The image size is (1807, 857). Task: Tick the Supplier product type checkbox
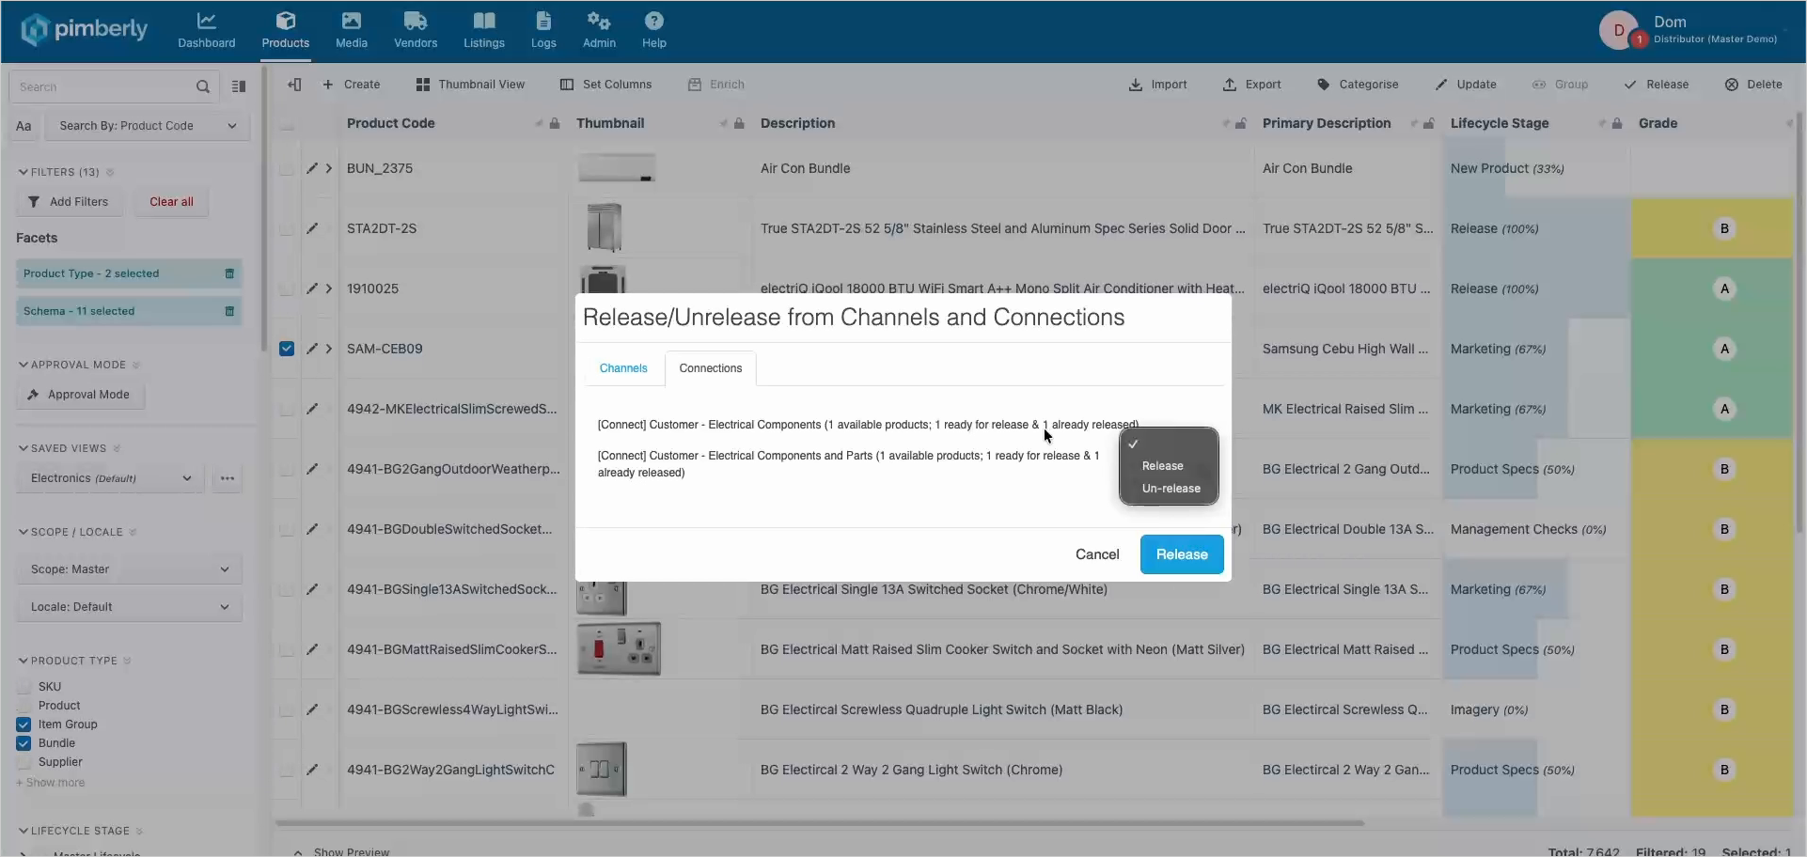(24, 762)
